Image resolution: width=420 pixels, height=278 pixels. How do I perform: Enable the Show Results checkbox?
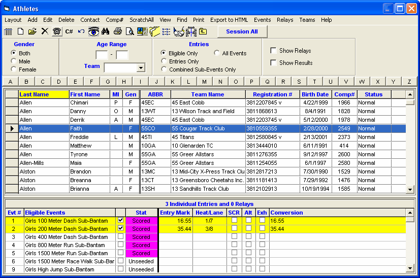[273, 62]
